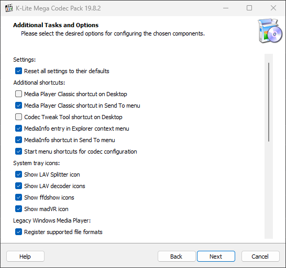Continue with the Next button
Screen dimensions: 286x268
tap(216, 257)
